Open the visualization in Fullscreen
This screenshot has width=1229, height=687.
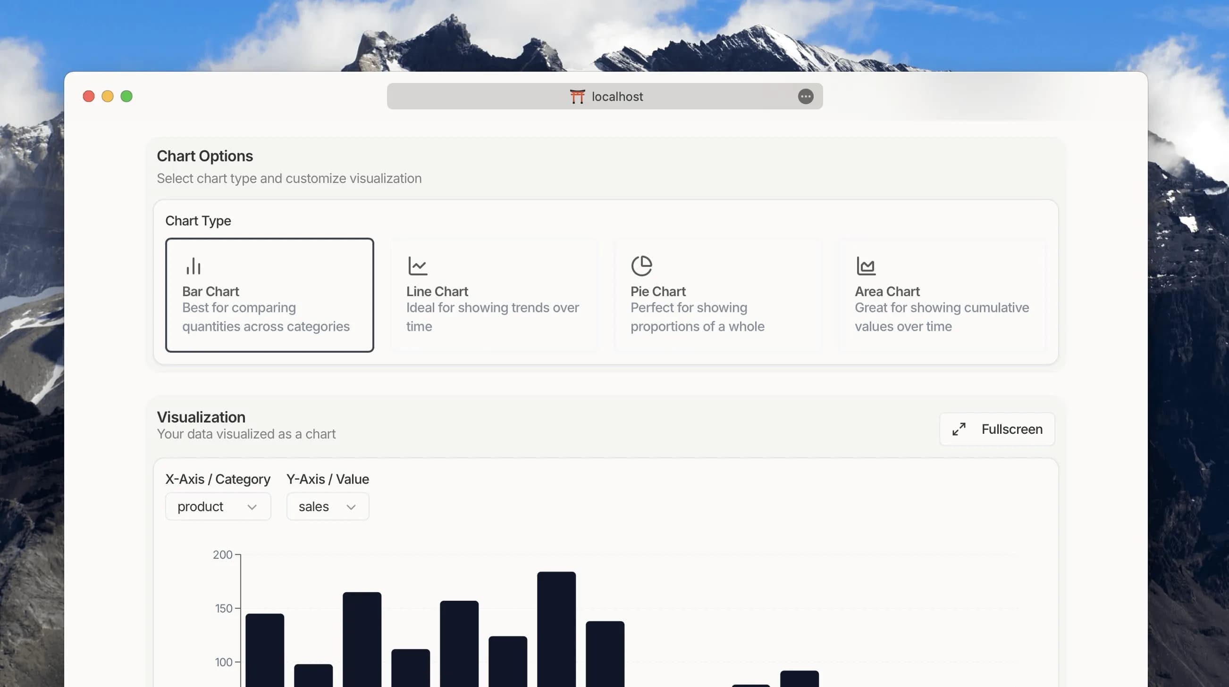(x=997, y=429)
